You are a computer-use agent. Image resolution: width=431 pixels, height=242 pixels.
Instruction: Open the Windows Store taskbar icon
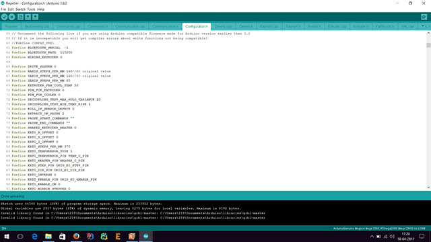point(62,236)
